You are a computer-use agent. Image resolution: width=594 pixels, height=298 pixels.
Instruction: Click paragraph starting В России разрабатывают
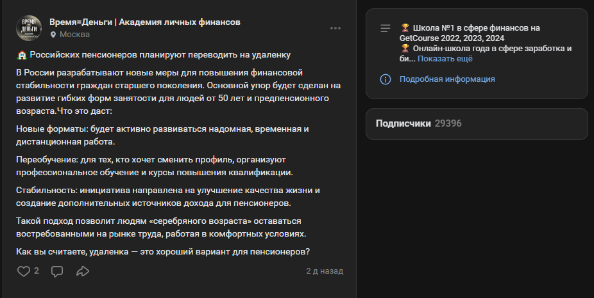178,92
